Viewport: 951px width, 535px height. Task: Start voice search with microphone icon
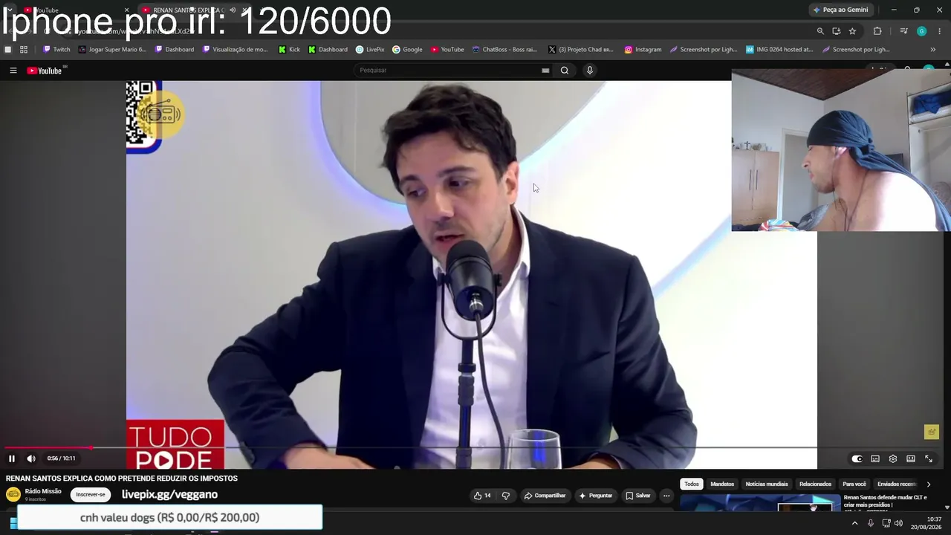(590, 71)
